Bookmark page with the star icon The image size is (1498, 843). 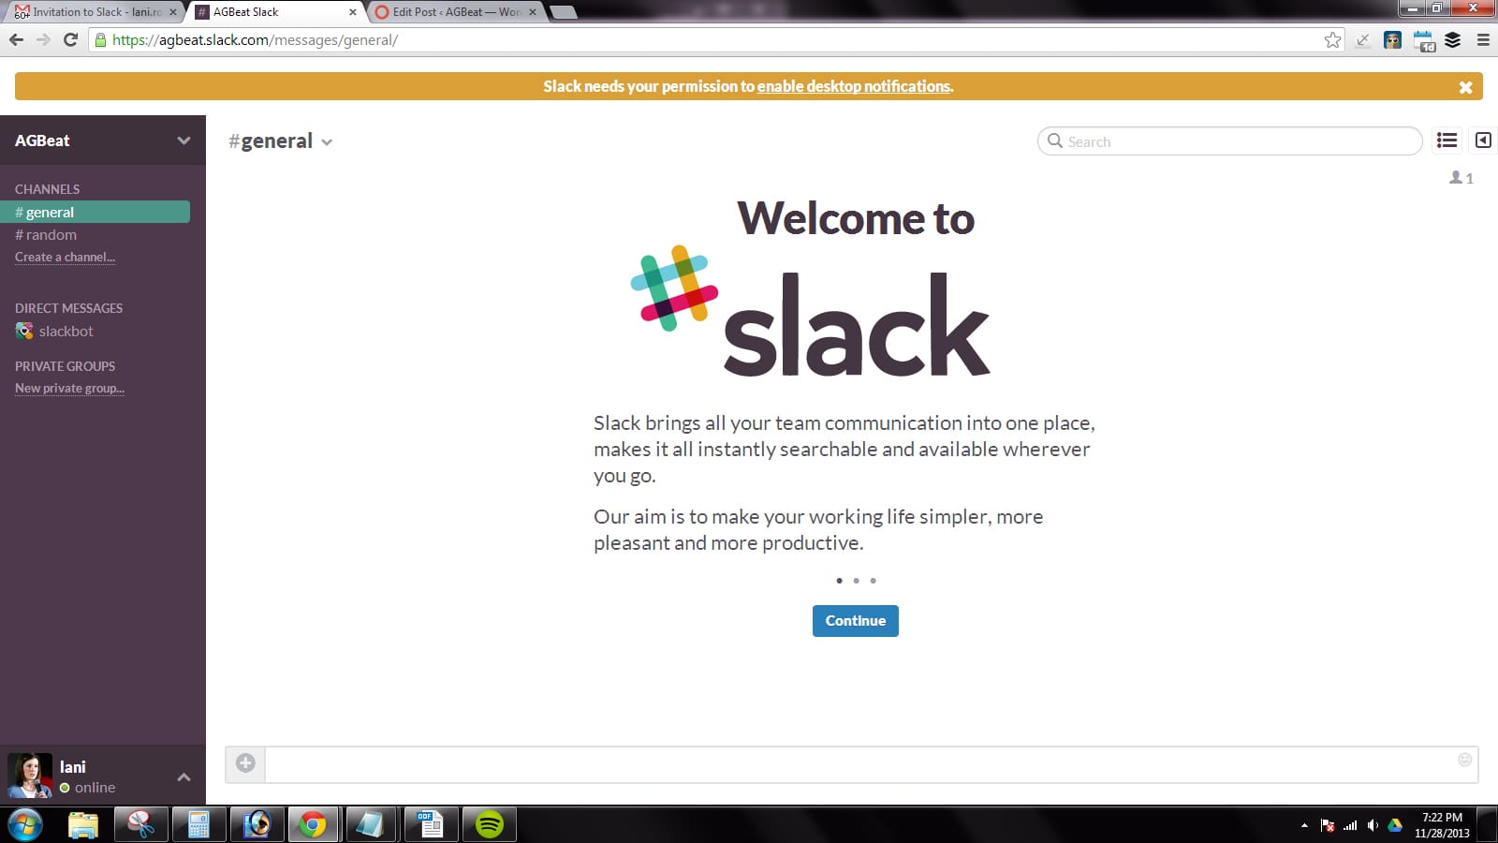click(1332, 40)
